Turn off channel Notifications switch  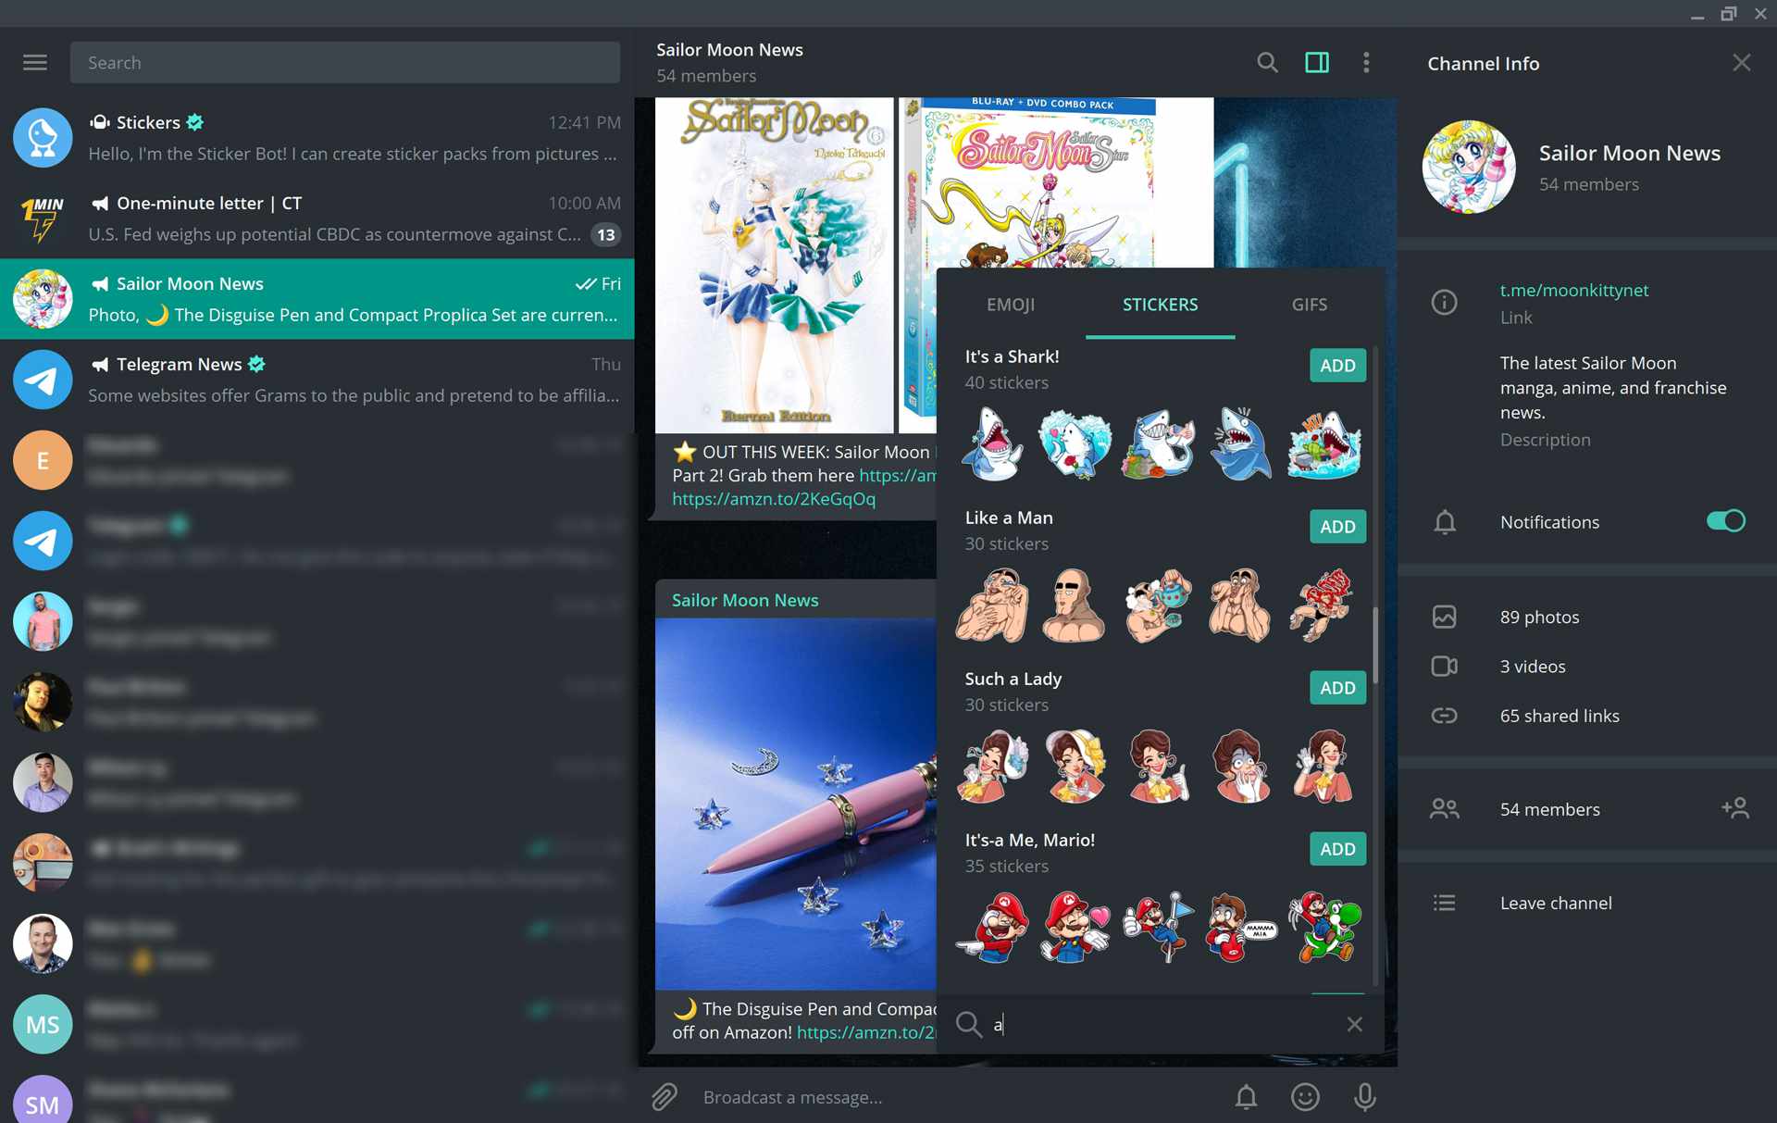point(1726,521)
